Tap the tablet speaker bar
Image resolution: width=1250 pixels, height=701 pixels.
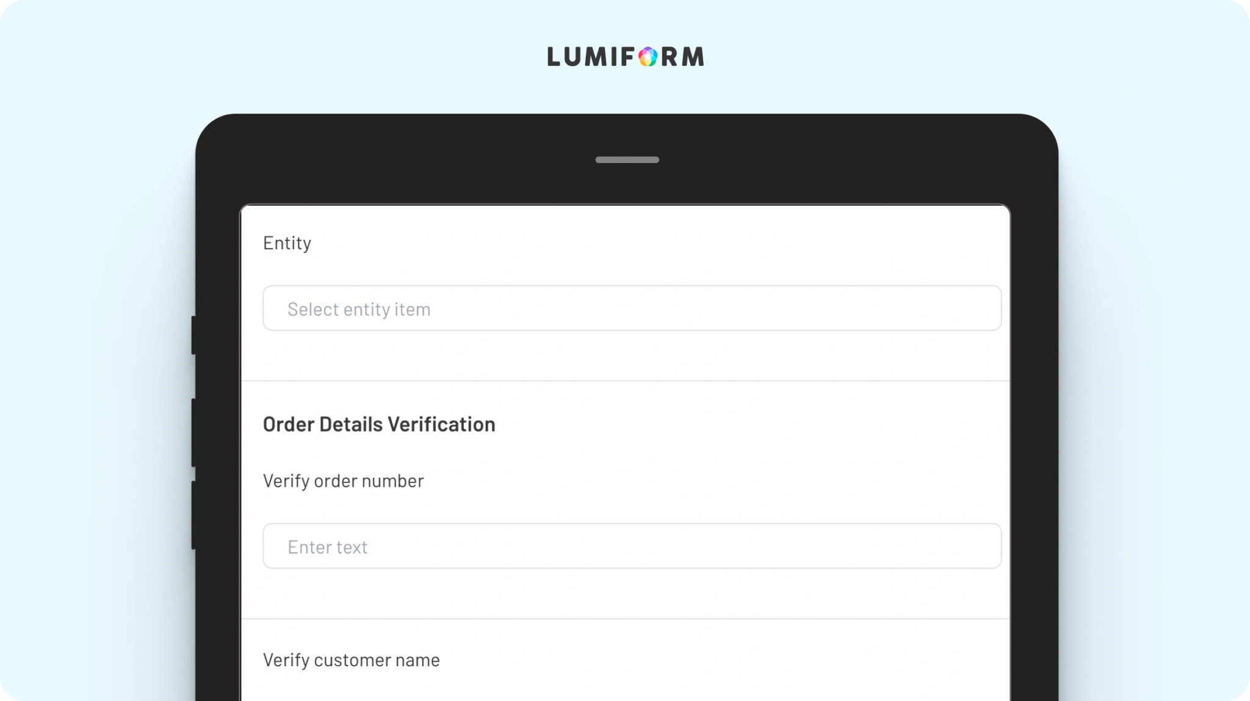[x=627, y=160]
